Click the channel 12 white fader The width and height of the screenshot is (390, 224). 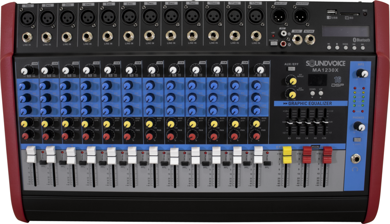click(259, 155)
